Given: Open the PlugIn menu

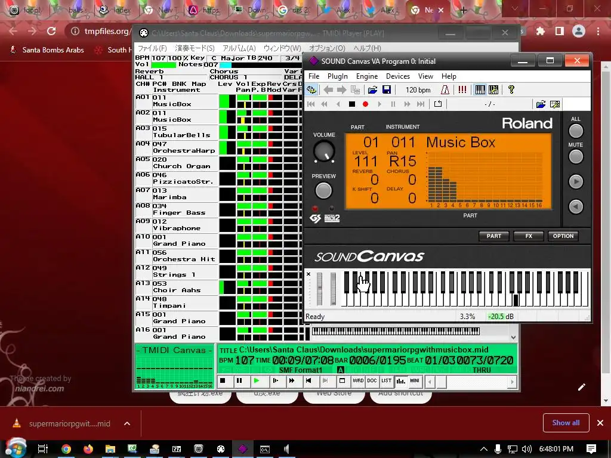Looking at the screenshot, I should tap(338, 76).
